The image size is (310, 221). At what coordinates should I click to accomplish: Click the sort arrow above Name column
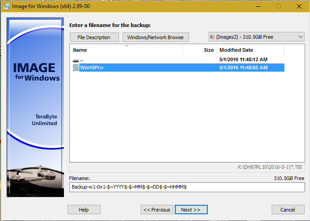[x=127, y=46]
